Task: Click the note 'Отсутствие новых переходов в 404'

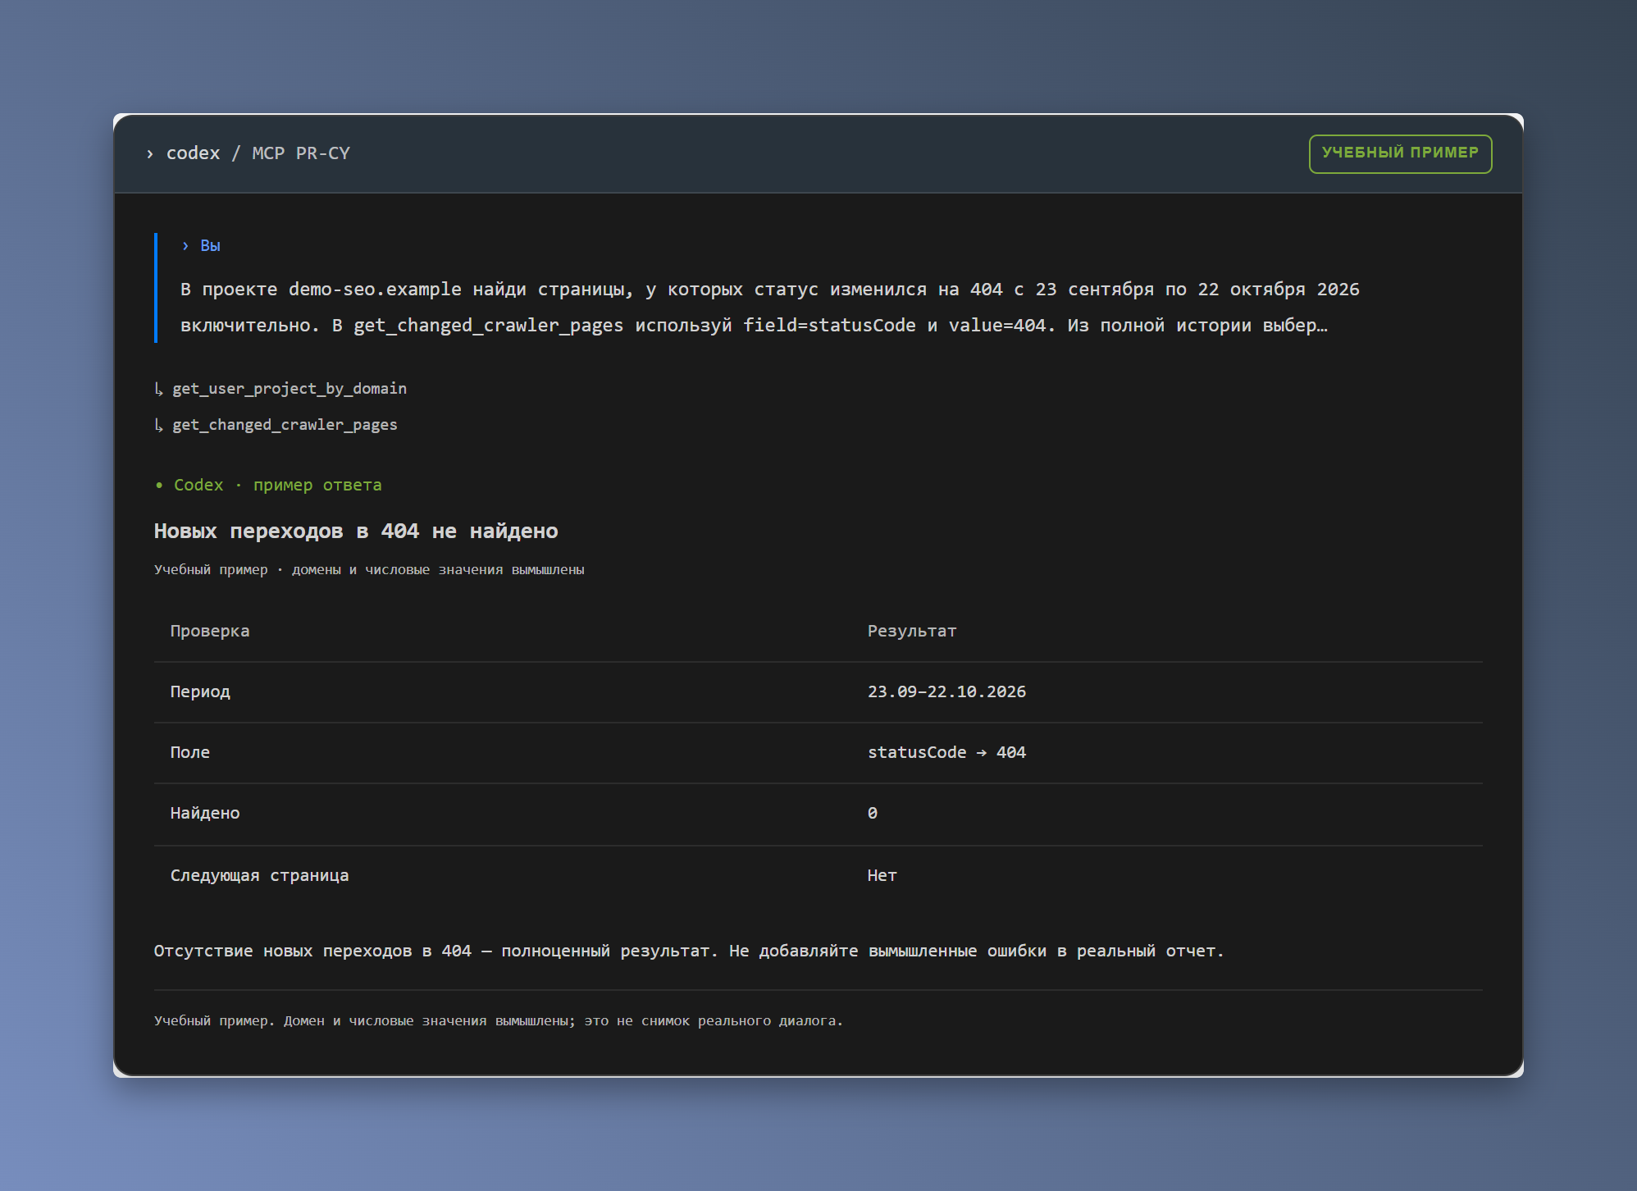Action: click(x=312, y=951)
